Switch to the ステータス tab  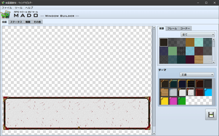[16, 22]
